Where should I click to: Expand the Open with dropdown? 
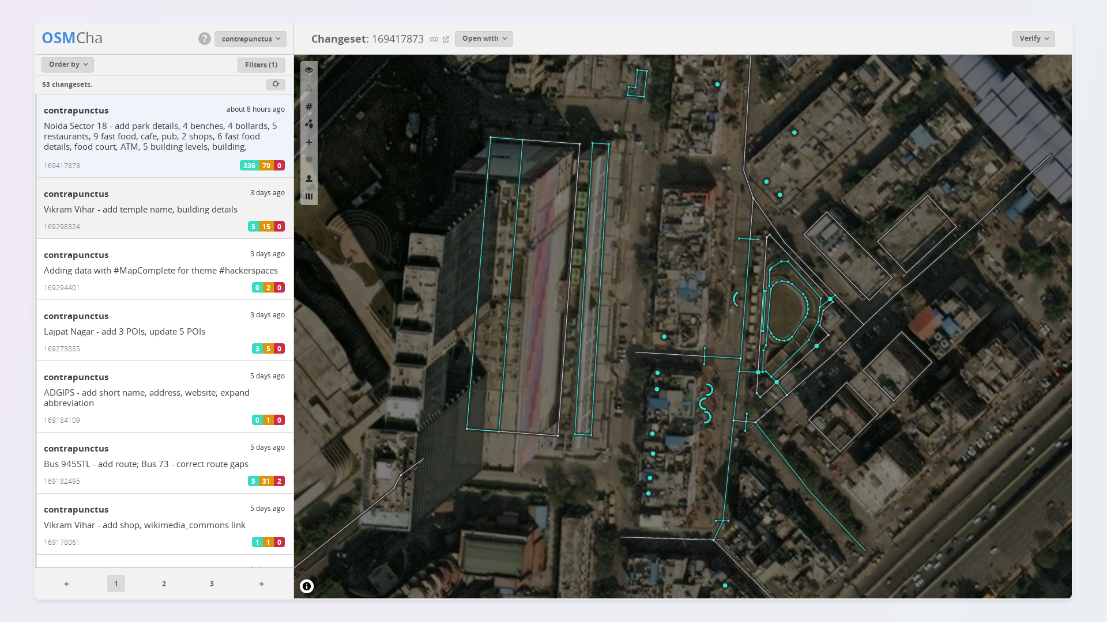(x=484, y=39)
